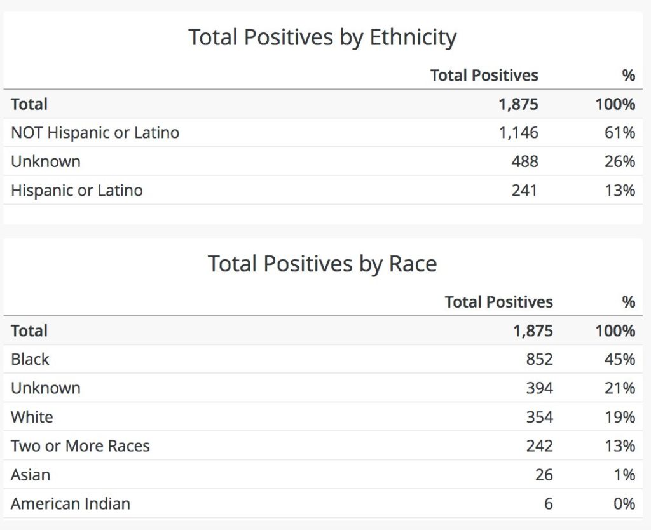This screenshot has height=530, width=651.
Task: Click the Total Positives by Ethnicity title
Action: 322,37
